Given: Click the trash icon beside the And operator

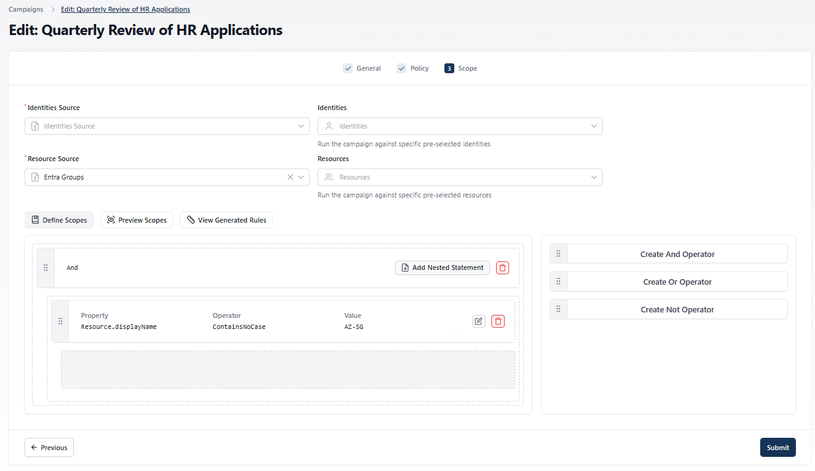Looking at the screenshot, I should 502,267.
